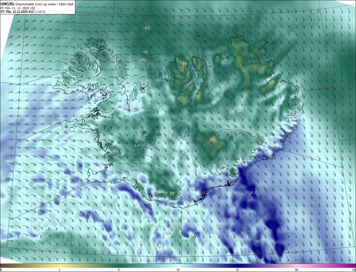Screen dimensions: 356x272
Task: Click the 6.4 value label
Action: pyautogui.click(x=71, y=243)
